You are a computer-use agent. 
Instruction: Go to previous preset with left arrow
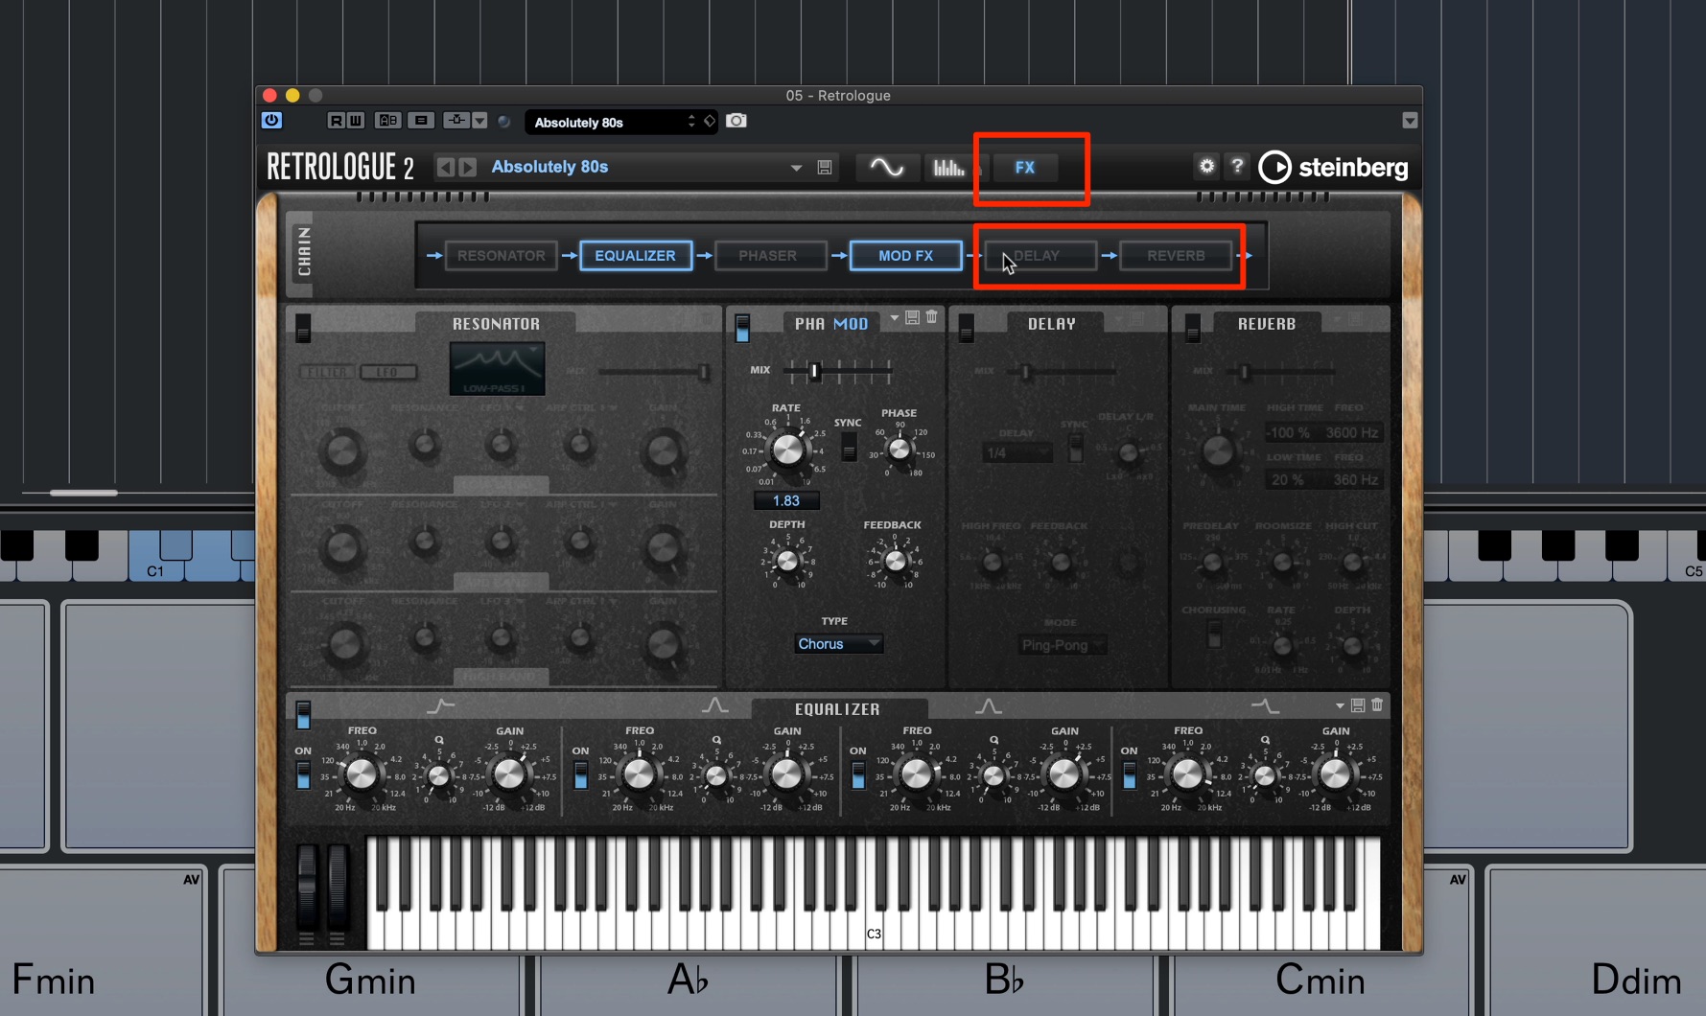445,167
